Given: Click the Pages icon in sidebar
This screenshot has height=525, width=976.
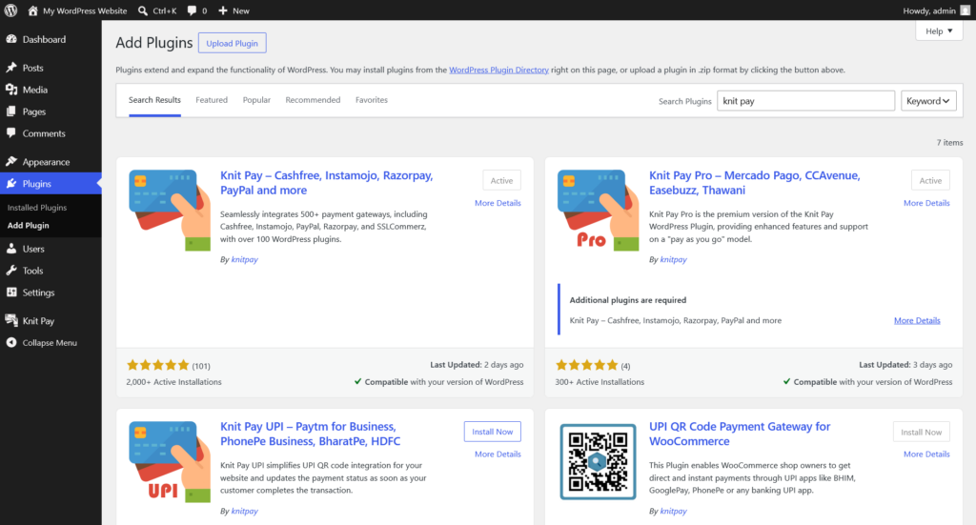Looking at the screenshot, I should (11, 111).
